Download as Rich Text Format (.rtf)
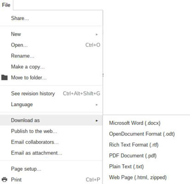 pos(134,145)
